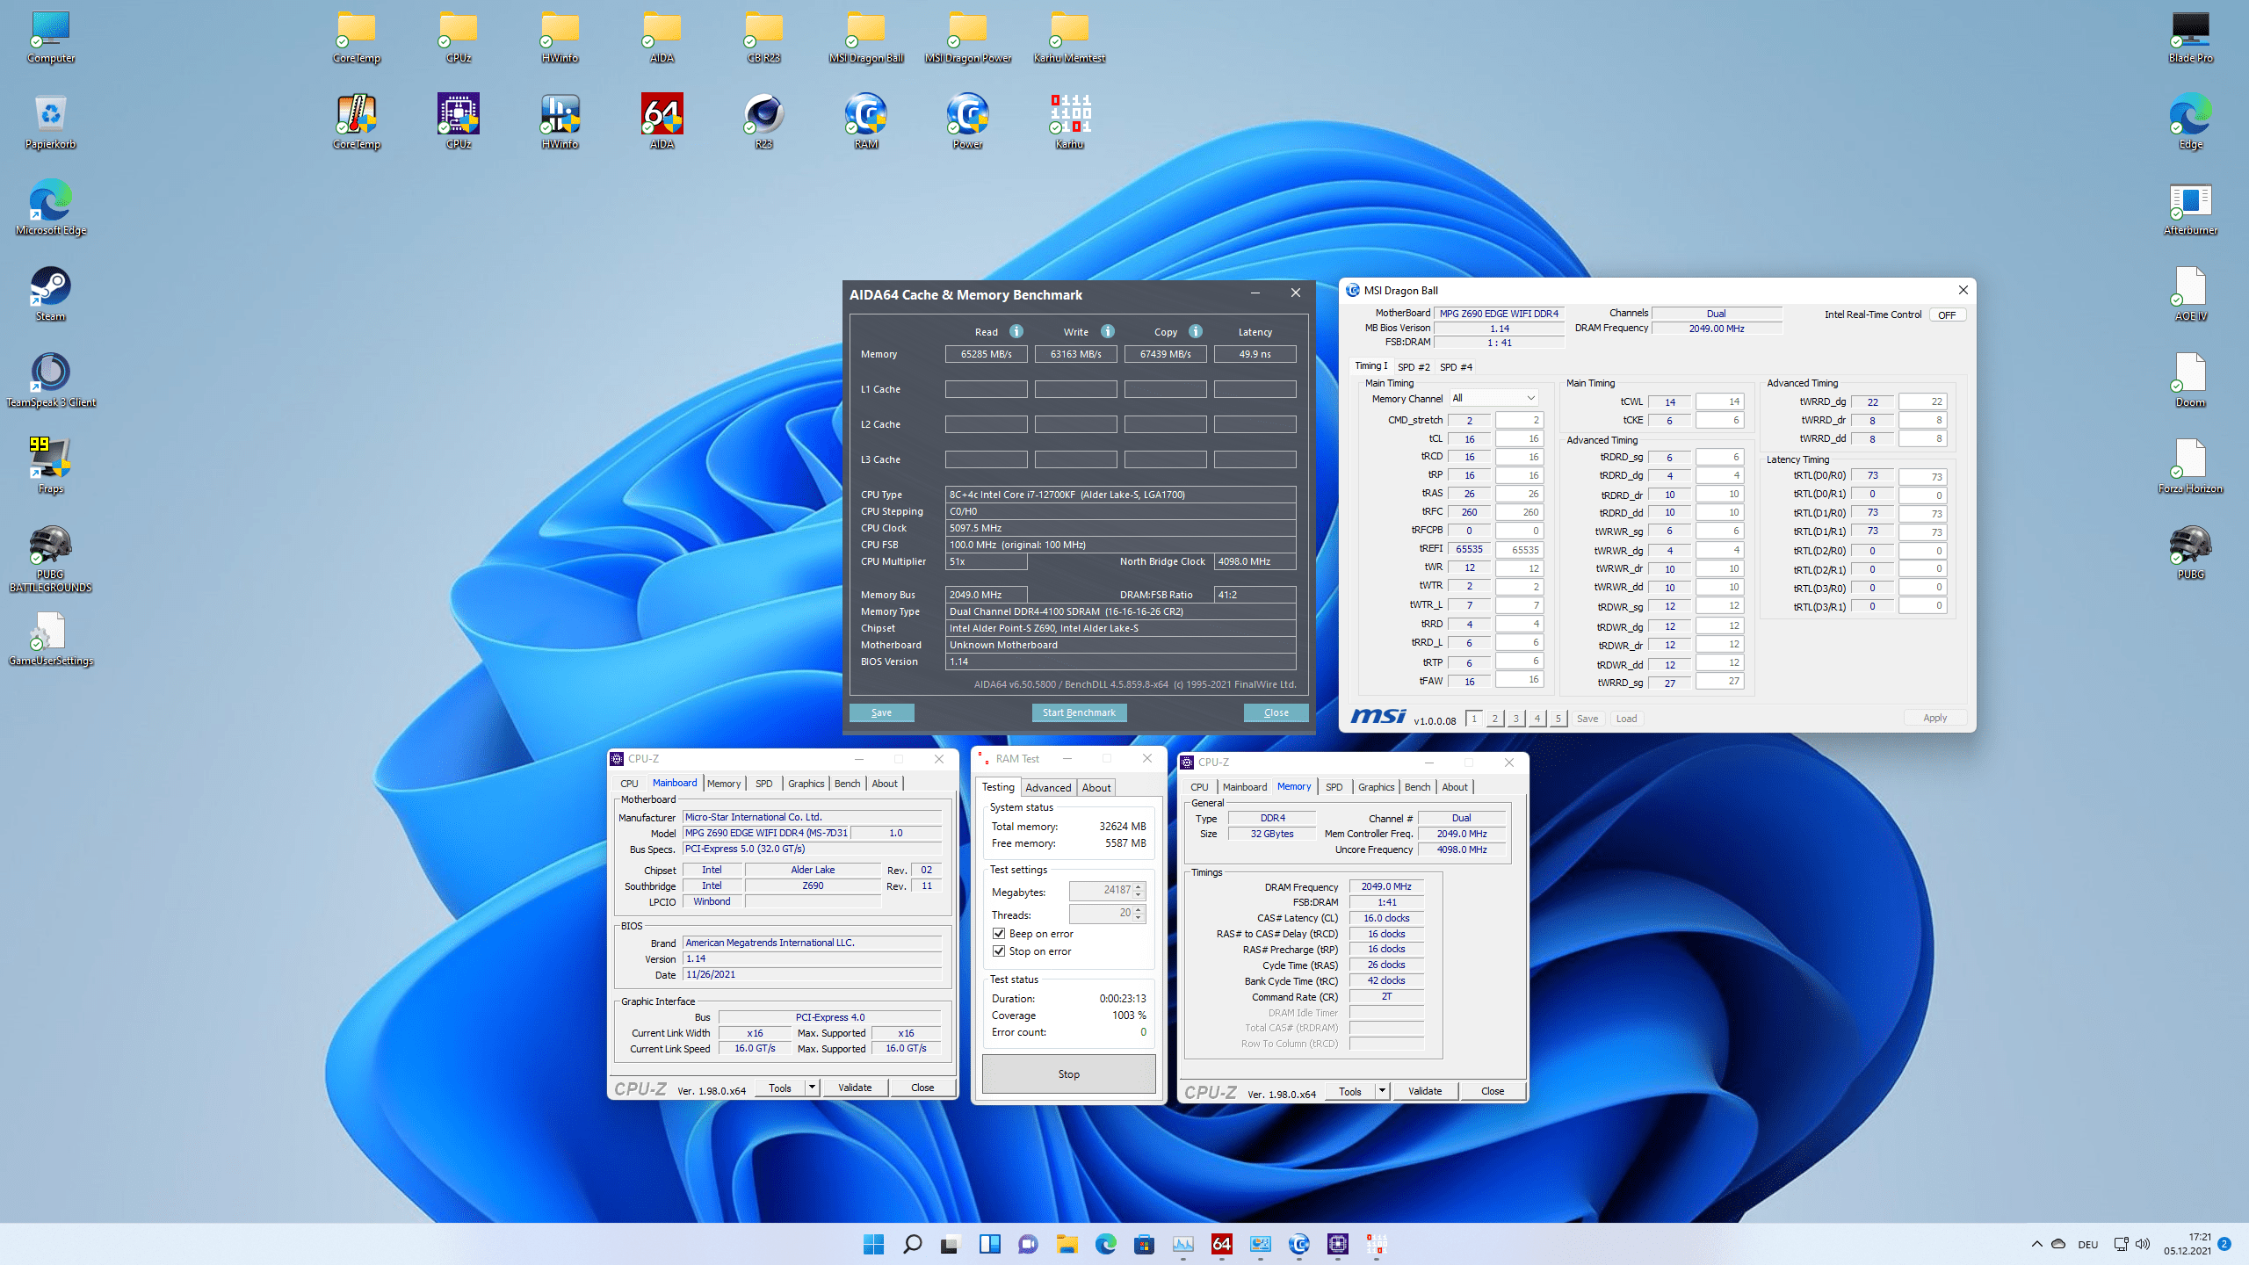Click the Windows Start button on taskbar
Image resolution: width=2249 pixels, height=1265 pixels.
pyautogui.click(x=873, y=1244)
